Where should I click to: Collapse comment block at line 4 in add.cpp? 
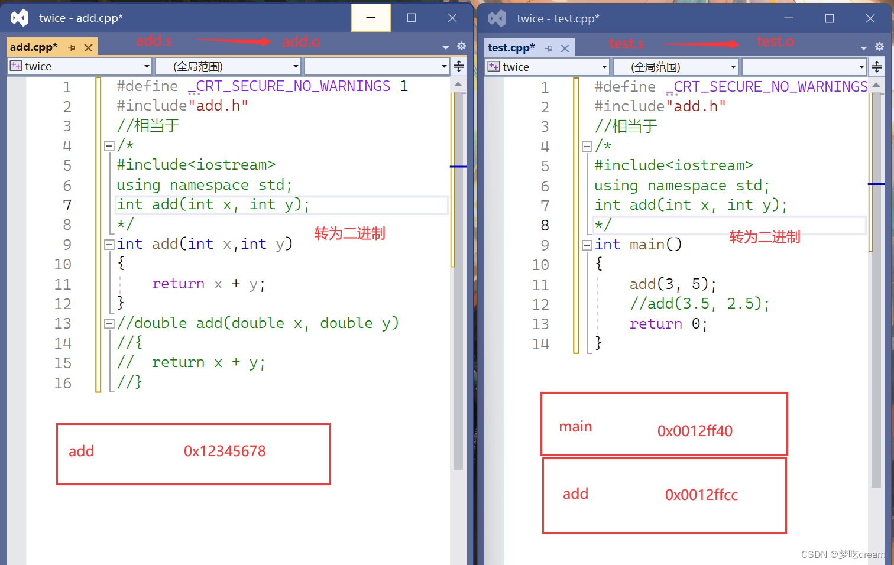click(109, 145)
